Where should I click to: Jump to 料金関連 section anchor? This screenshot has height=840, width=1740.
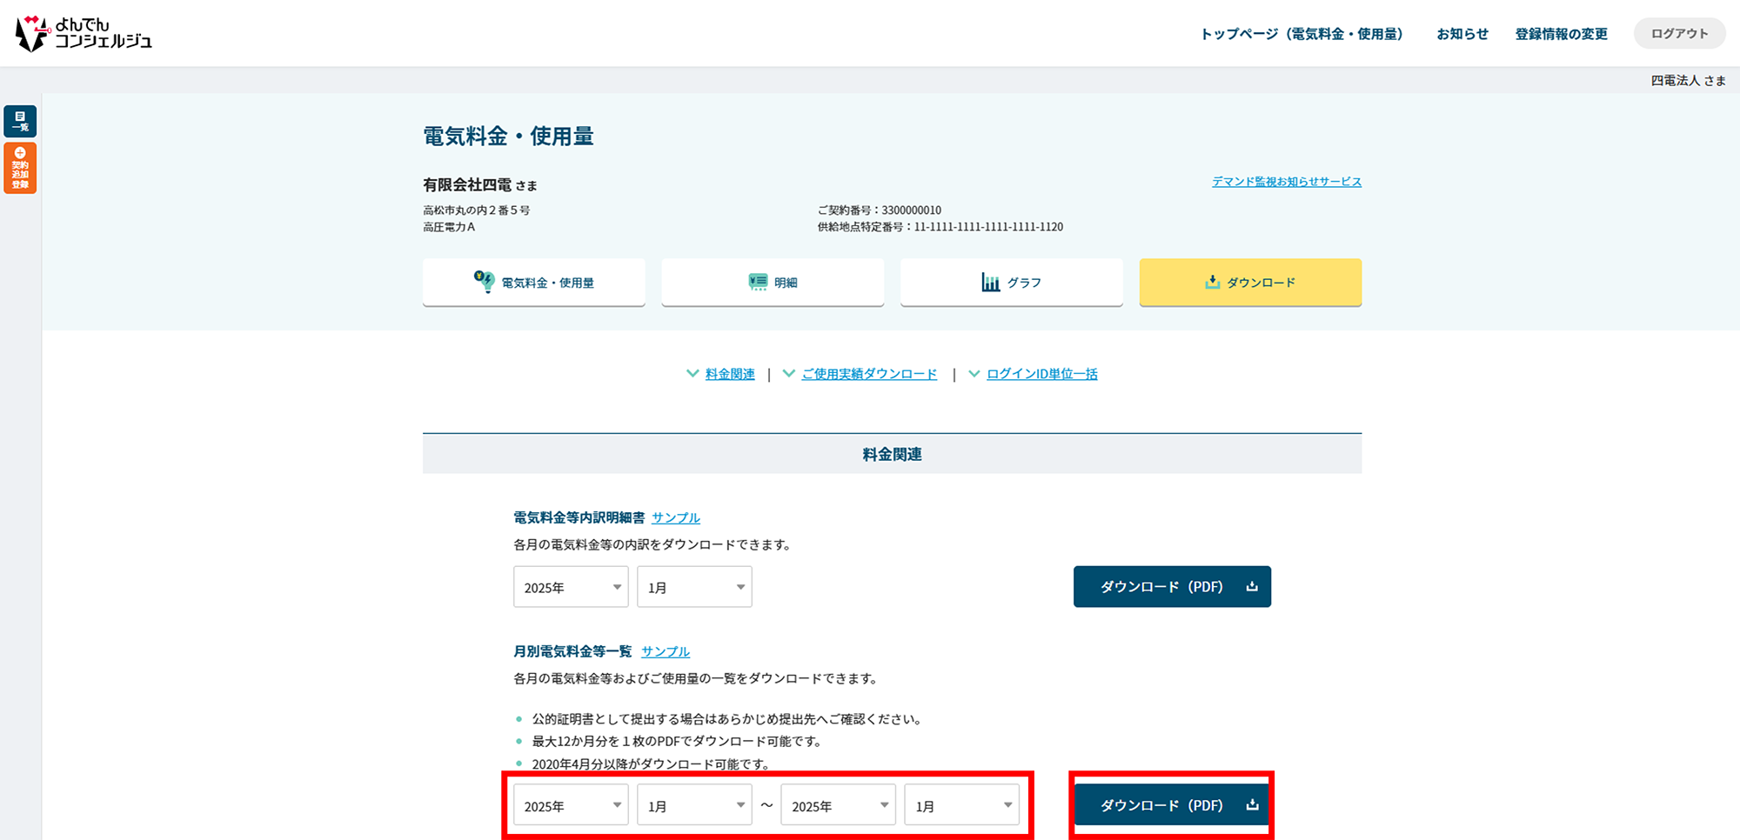(x=729, y=374)
